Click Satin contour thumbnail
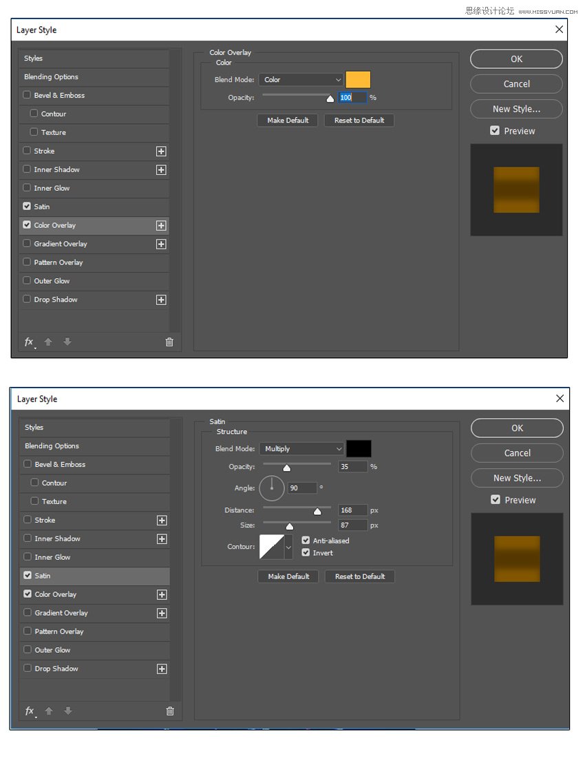The height and width of the screenshot is (776, 585). 272,547
